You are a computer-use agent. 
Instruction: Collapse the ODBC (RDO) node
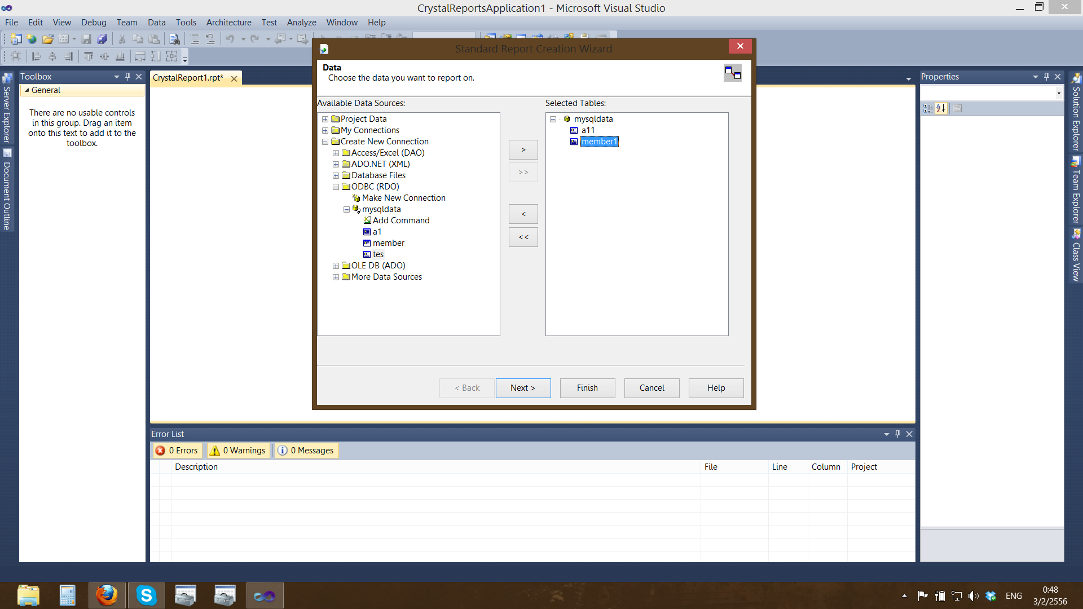point(336,187)
